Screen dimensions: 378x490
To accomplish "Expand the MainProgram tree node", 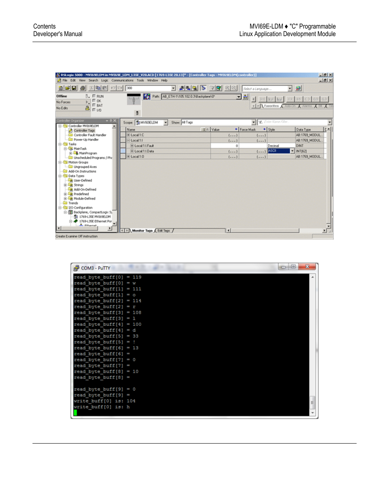I will [71, 153].
